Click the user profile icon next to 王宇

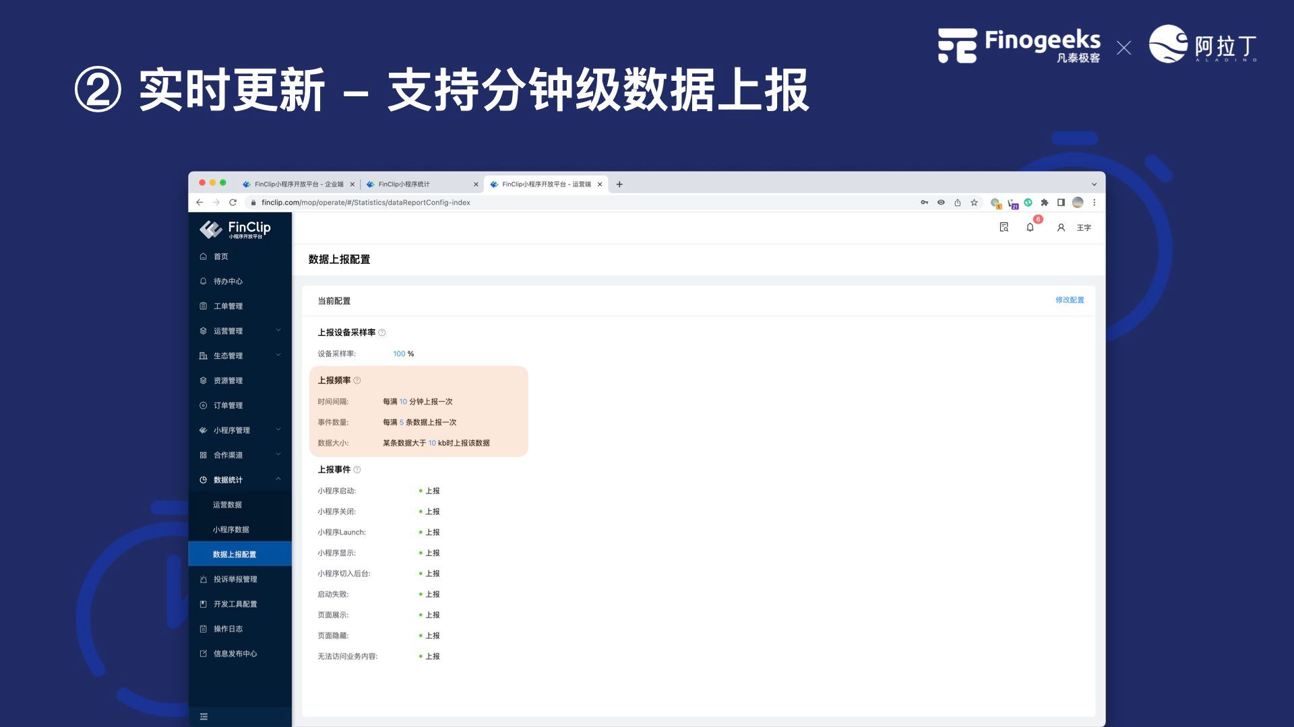1061,228
